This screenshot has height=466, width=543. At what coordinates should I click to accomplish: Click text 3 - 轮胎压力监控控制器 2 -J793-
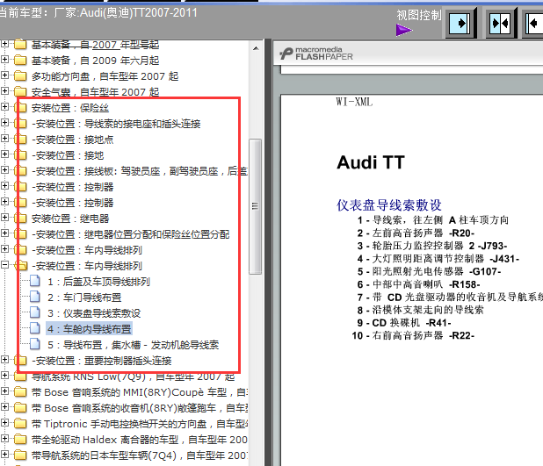[431, 246]
